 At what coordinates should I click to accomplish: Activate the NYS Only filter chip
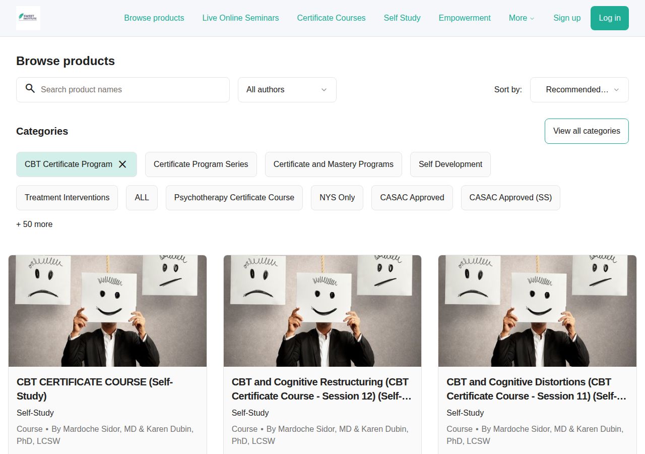click(337, 197)
